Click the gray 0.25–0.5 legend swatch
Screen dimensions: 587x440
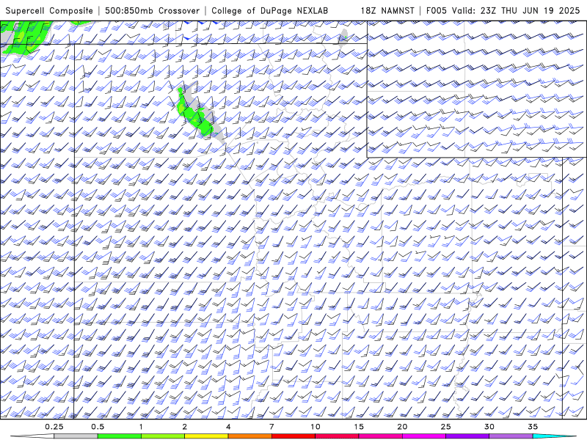[76, 436]
